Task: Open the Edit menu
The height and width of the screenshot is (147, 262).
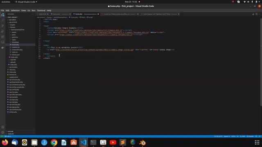Action: coord(7,11)
